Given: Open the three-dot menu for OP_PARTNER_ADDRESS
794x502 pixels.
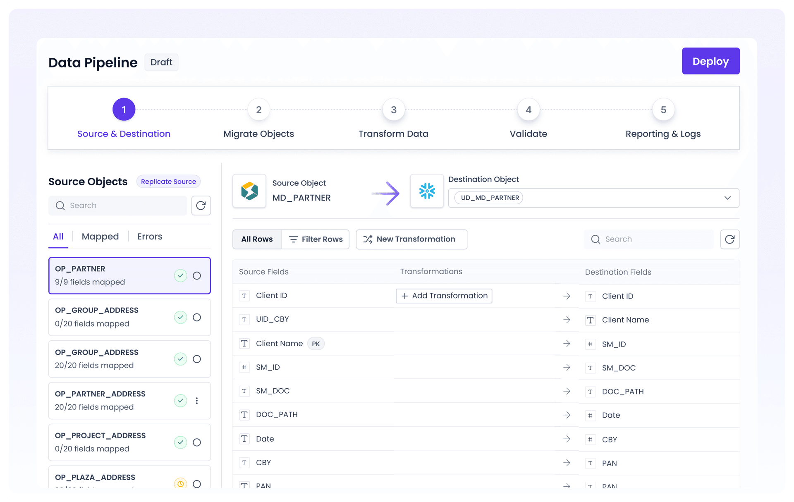Looking at the screenshot, I should [x=197, y=401].
